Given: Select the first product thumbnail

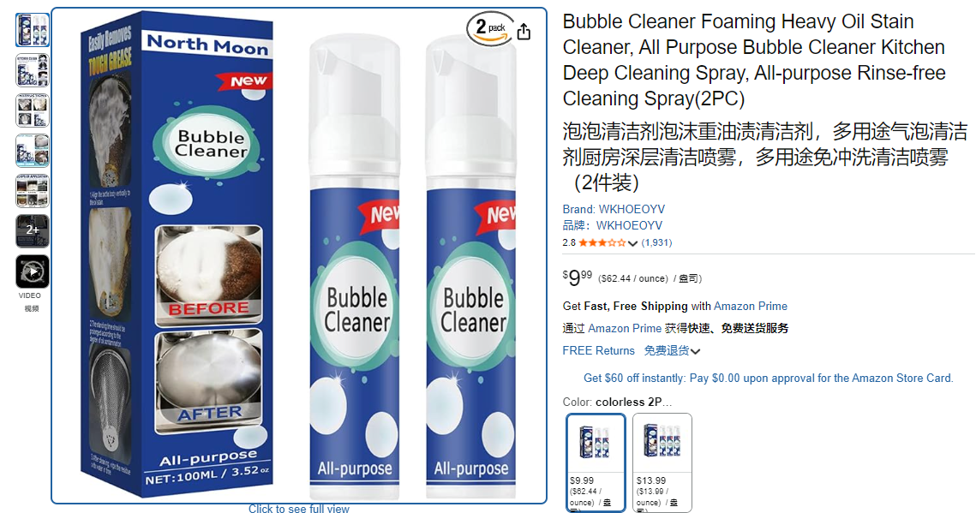Looking at the screenshot, I should (33, 30).
